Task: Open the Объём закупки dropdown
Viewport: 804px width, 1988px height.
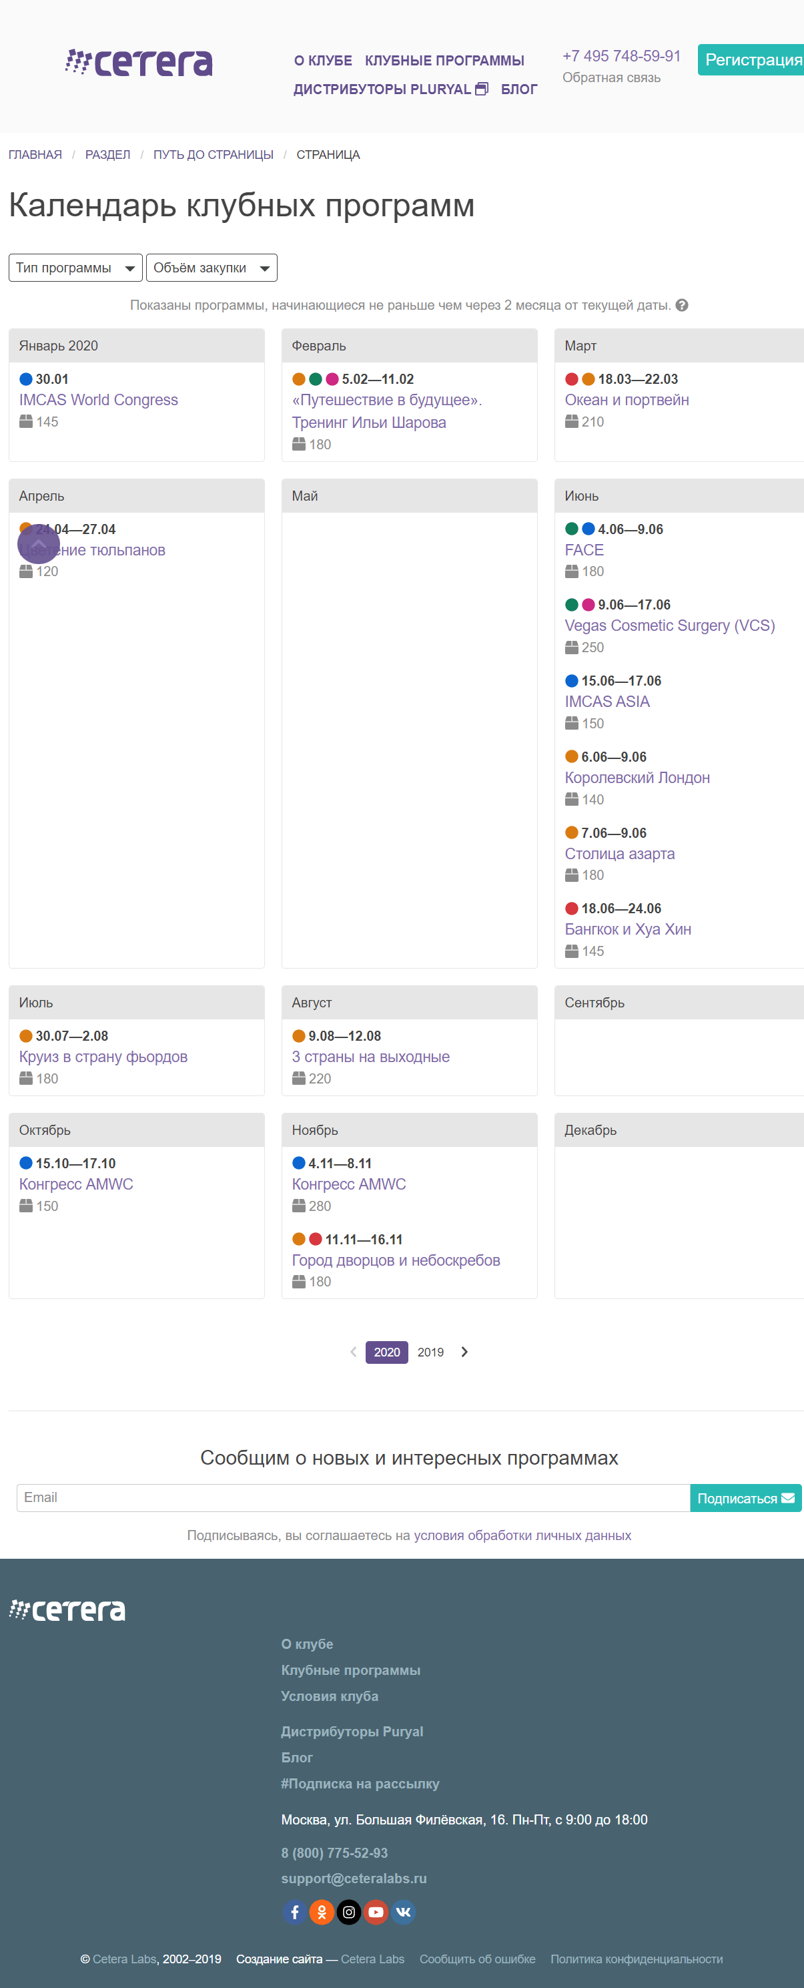Action: coord(211,268)
